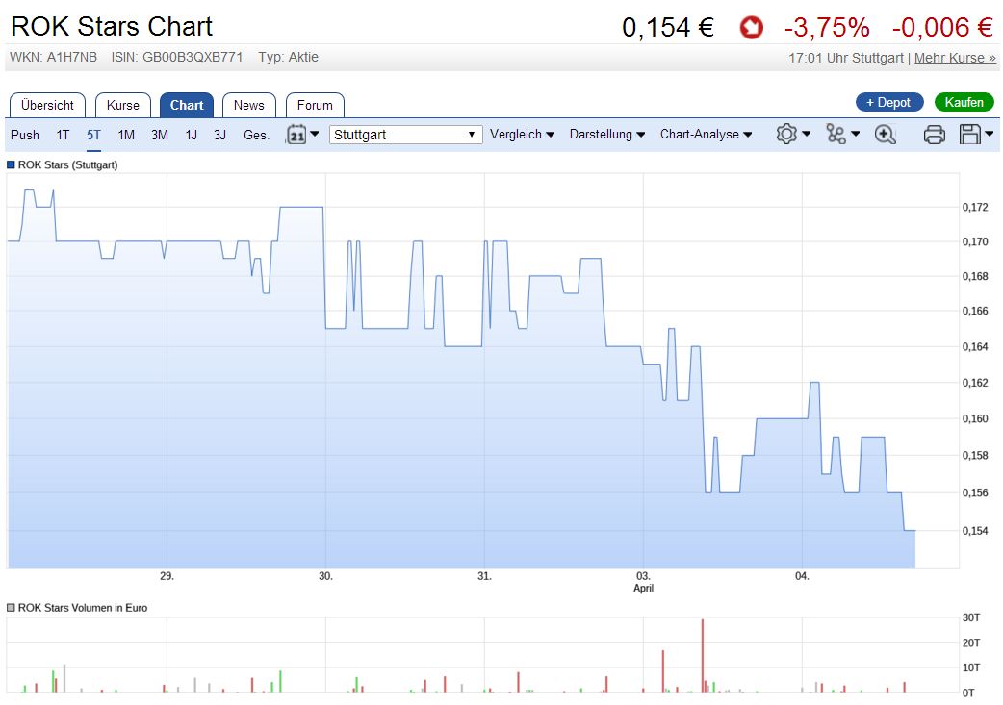This screenshot has height=705, width=1003.
Task: Expand the Chart-Analyse dropdown
Action: coord(706,135)
